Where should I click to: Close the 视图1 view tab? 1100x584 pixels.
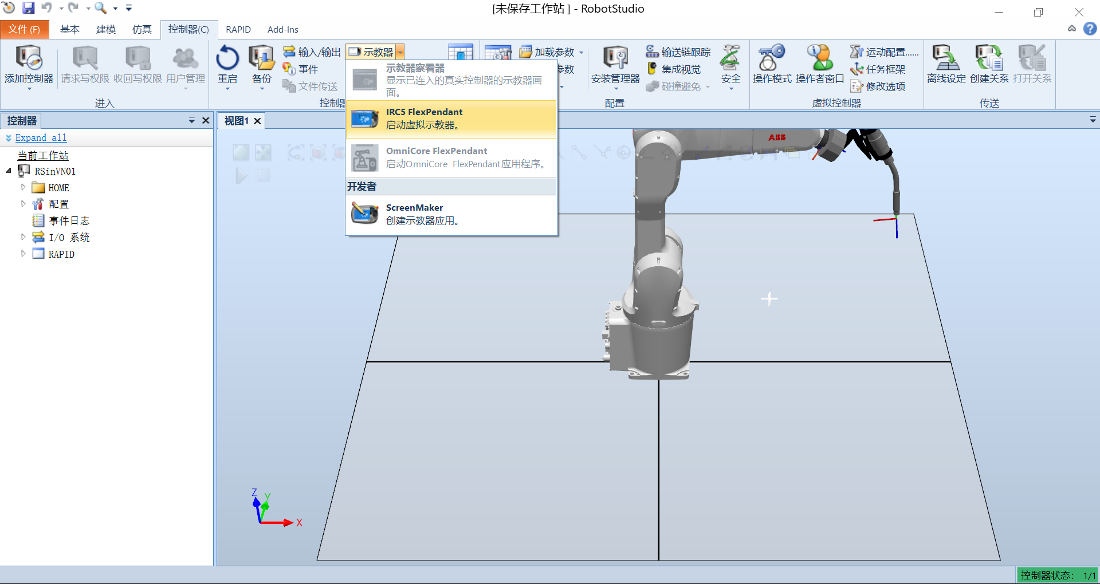257,121
